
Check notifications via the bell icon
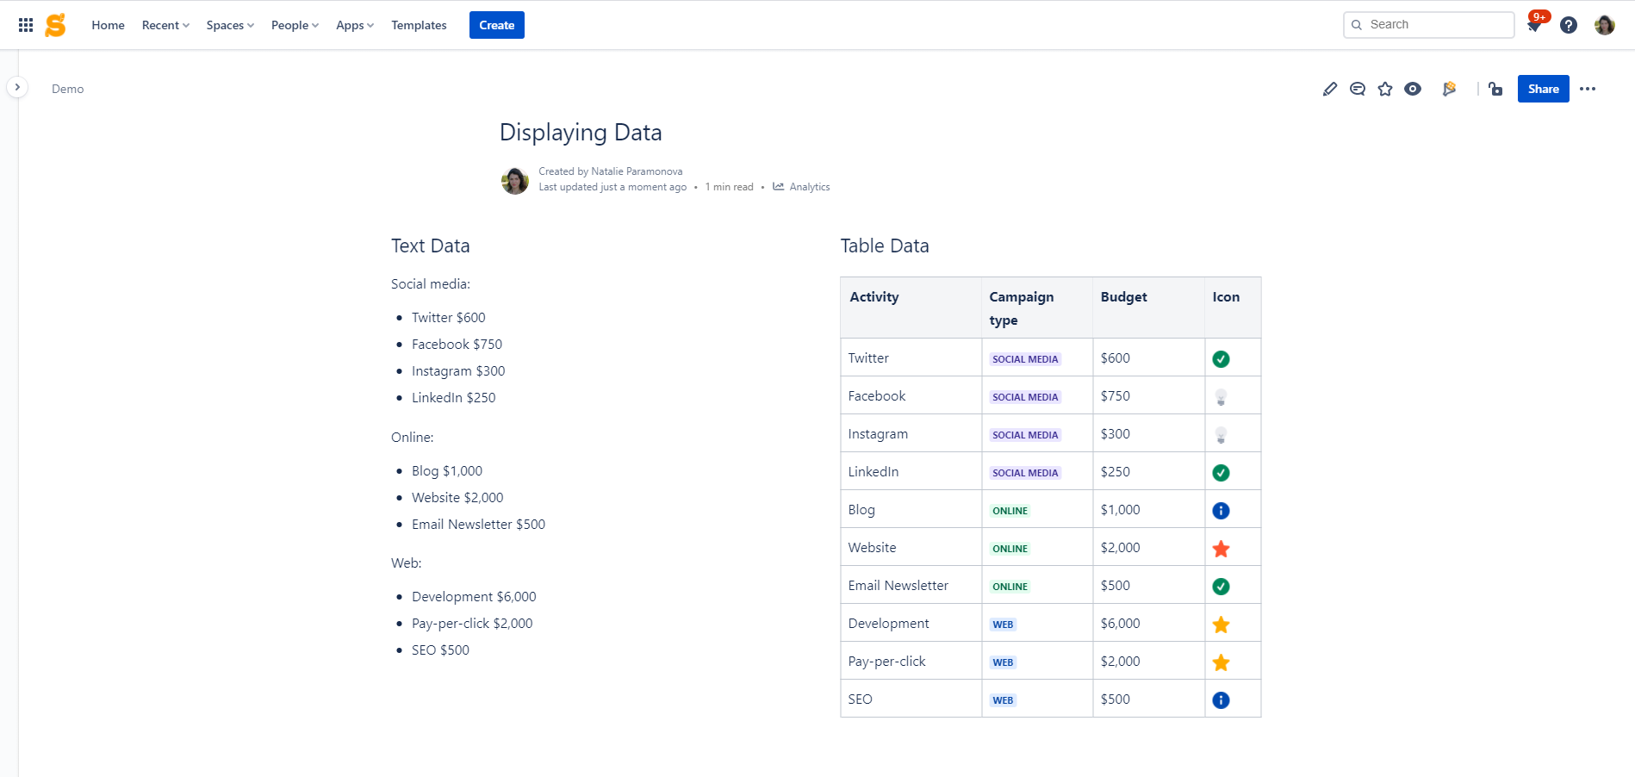1533,27
